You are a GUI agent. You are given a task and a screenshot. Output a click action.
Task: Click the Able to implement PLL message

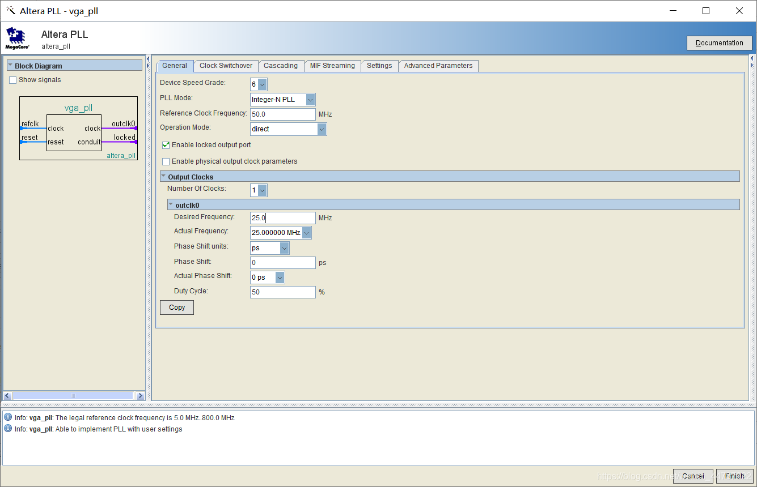[x=99, y=429]
